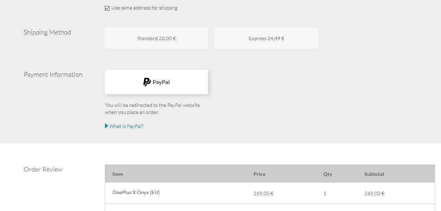This screenshot has width=441, height=211.
Task: Click the "Use same address for shipping" label
Action: pyautogui.click(x=144, y=8)
